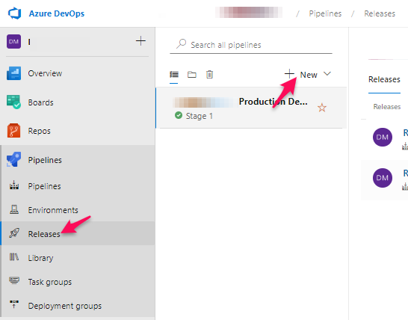408x320 pixels.
Task: Open second release row DM avatar
Action: point(383,178)
